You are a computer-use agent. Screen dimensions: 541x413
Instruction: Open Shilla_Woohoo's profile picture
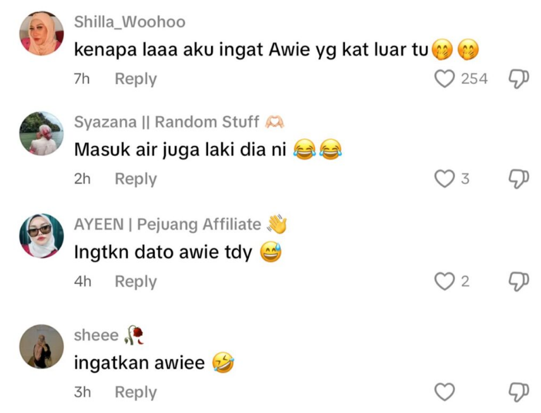click(42, 33)
